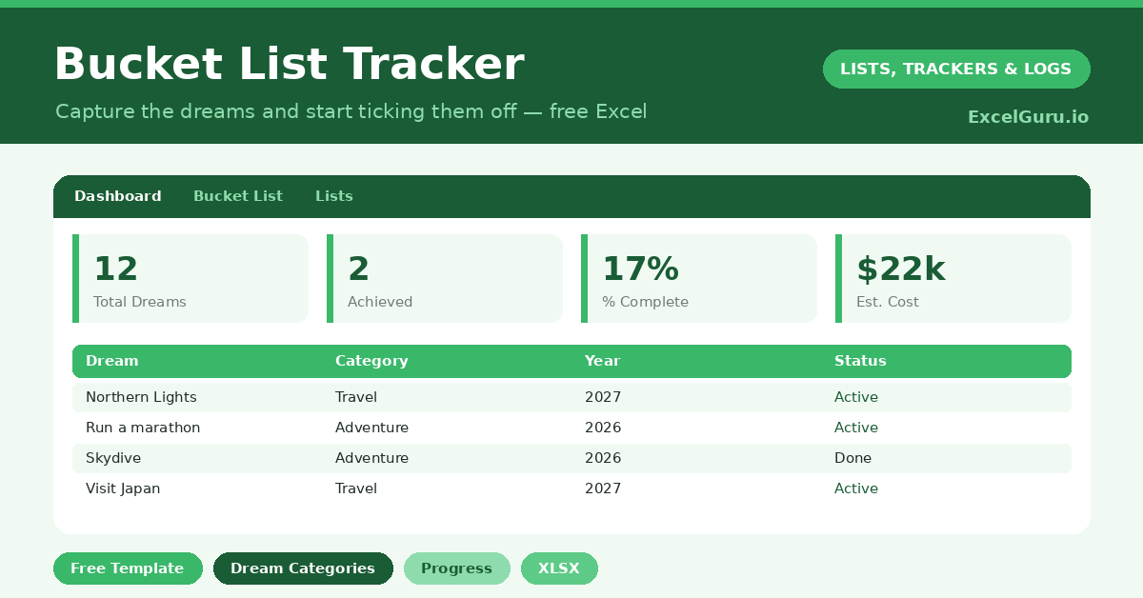Switch to the Lists tab
This screenshot has height=598, width=1143.
point(334,196)
